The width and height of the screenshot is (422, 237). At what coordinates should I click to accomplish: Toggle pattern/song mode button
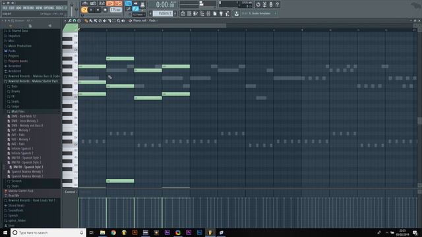click(x=84, y=10)
